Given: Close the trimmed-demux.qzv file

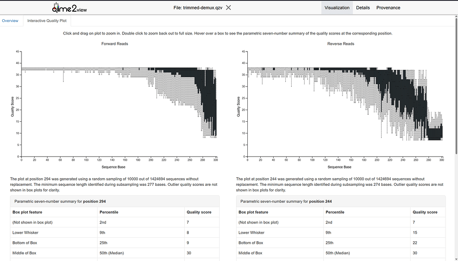Looking at the screenshot, I should tap(228, 8).
